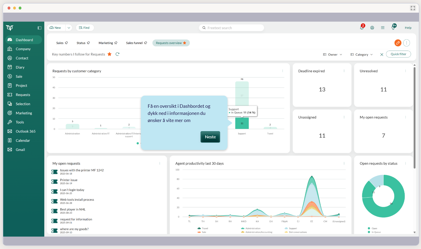Refresh the dashboard with reload icon
421x249 pixels.
pyautogui.click(x=118, y=54)
